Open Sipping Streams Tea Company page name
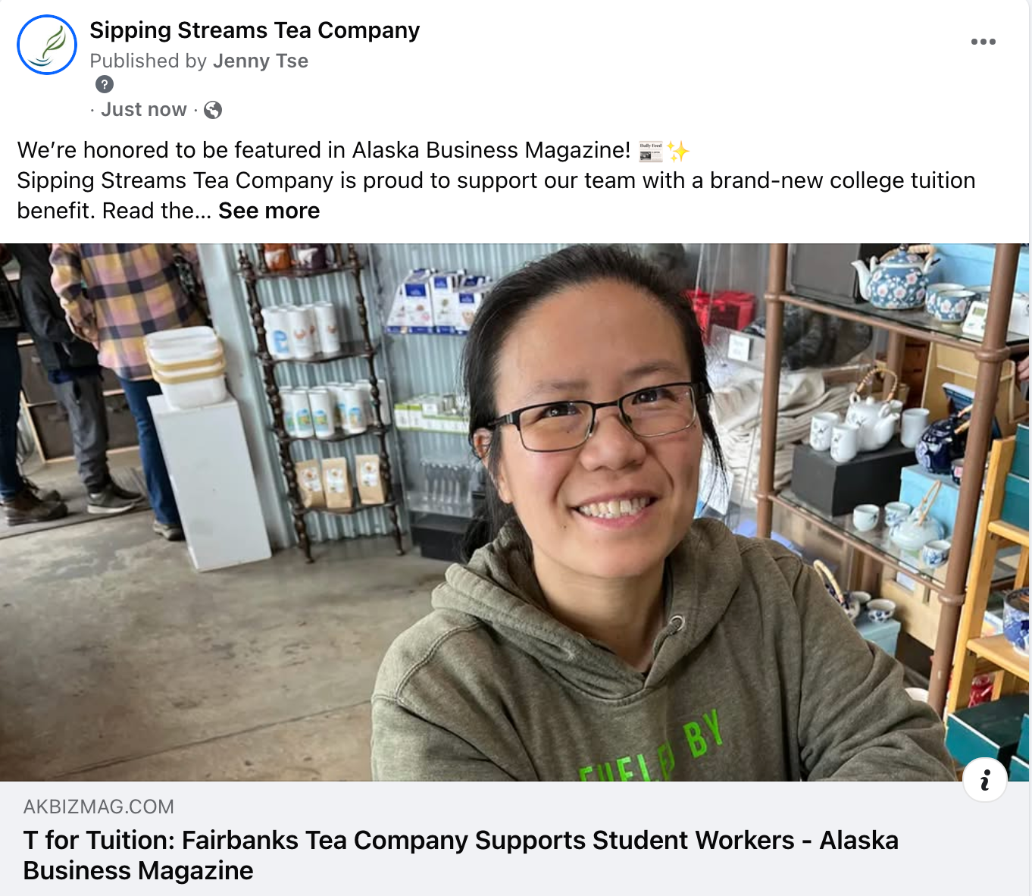The width and height of the screenshot is (1032, 896). click(255, 30)
